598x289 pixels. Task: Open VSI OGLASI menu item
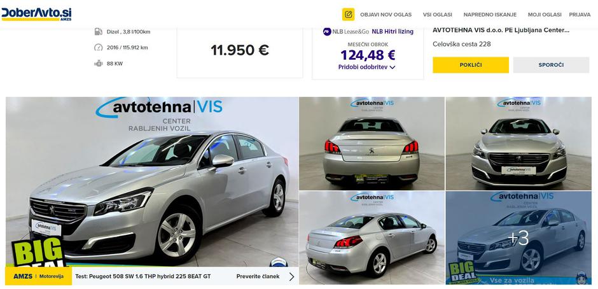pyautogui.click(x=438, y=15)
